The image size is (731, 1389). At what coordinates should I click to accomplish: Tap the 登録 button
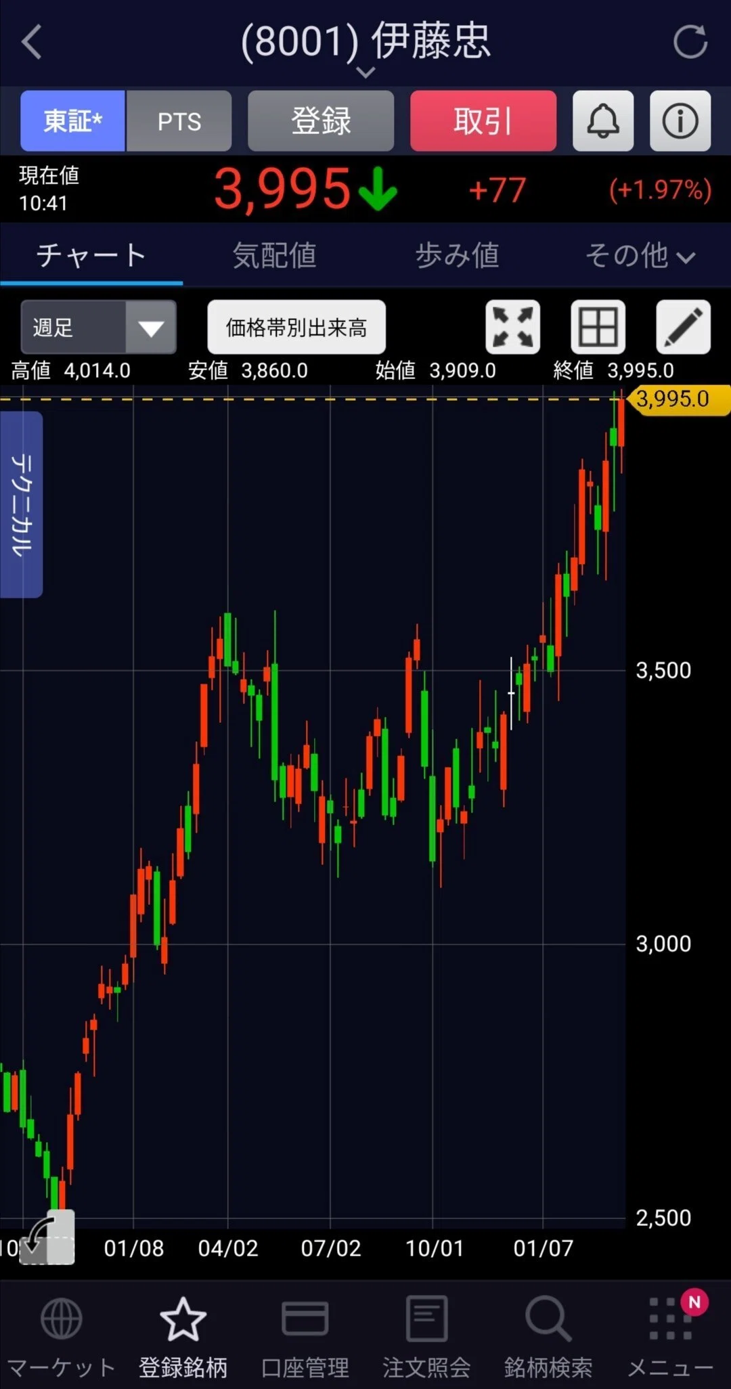321,120
